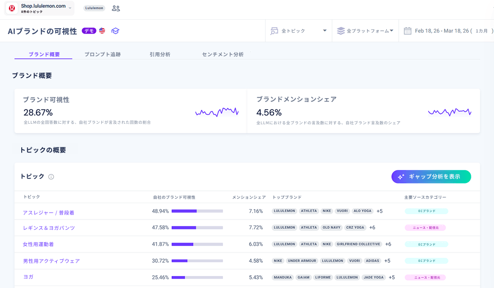Click 6.03% mention share cell

coord(256,244)
